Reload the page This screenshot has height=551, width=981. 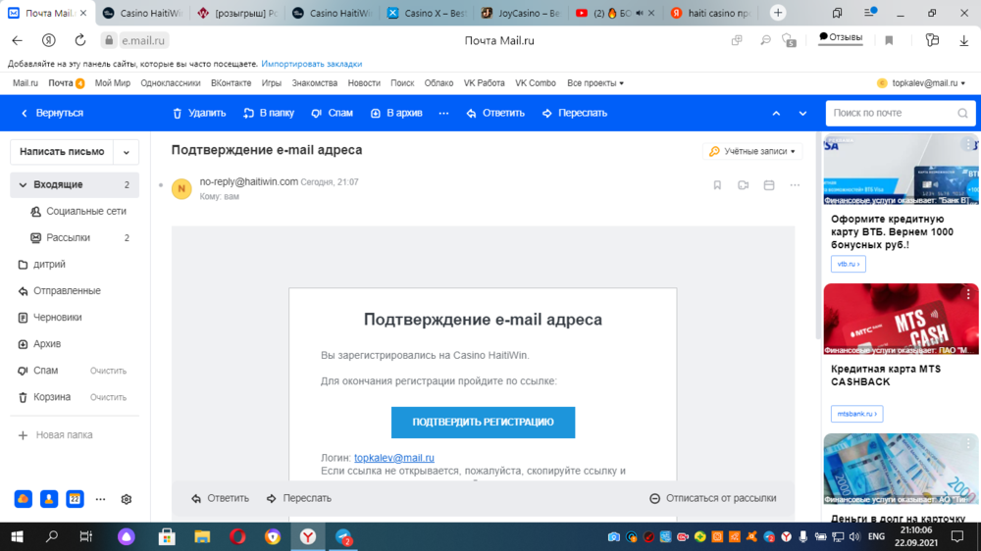click(80, 40)
